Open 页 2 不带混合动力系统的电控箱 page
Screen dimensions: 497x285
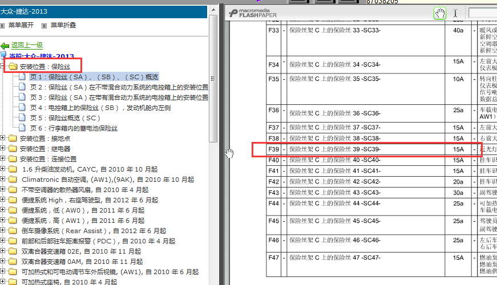119,87
